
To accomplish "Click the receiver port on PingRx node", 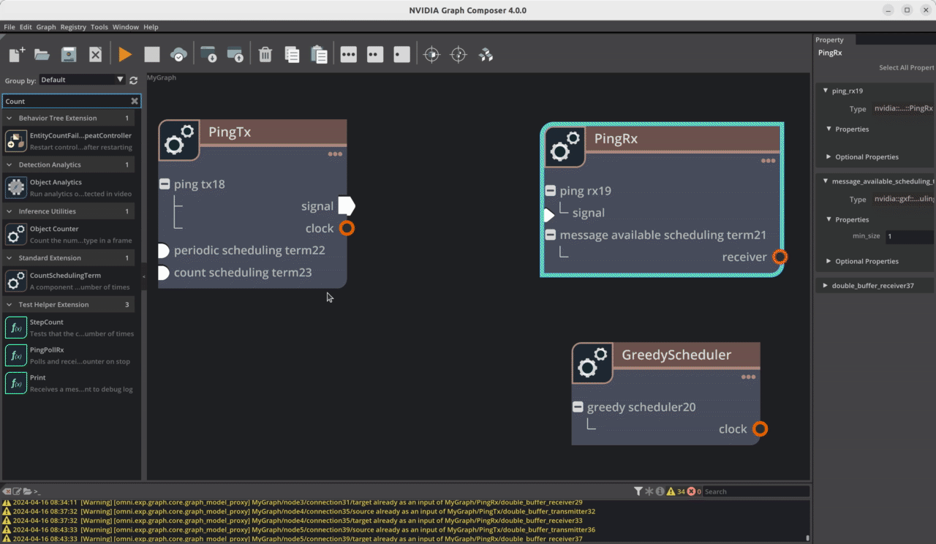I will pos(780,257).
